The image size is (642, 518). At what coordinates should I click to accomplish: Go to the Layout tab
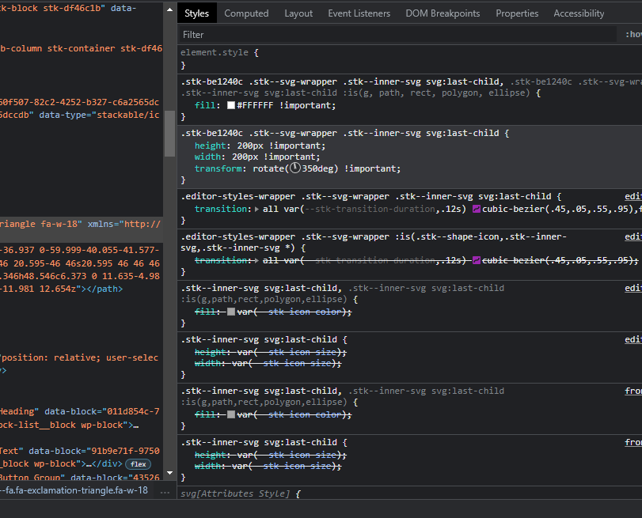(x=298, y=13)
